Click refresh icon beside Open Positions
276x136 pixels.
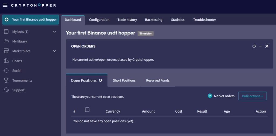pyautogui.click(x=101, y=81)
